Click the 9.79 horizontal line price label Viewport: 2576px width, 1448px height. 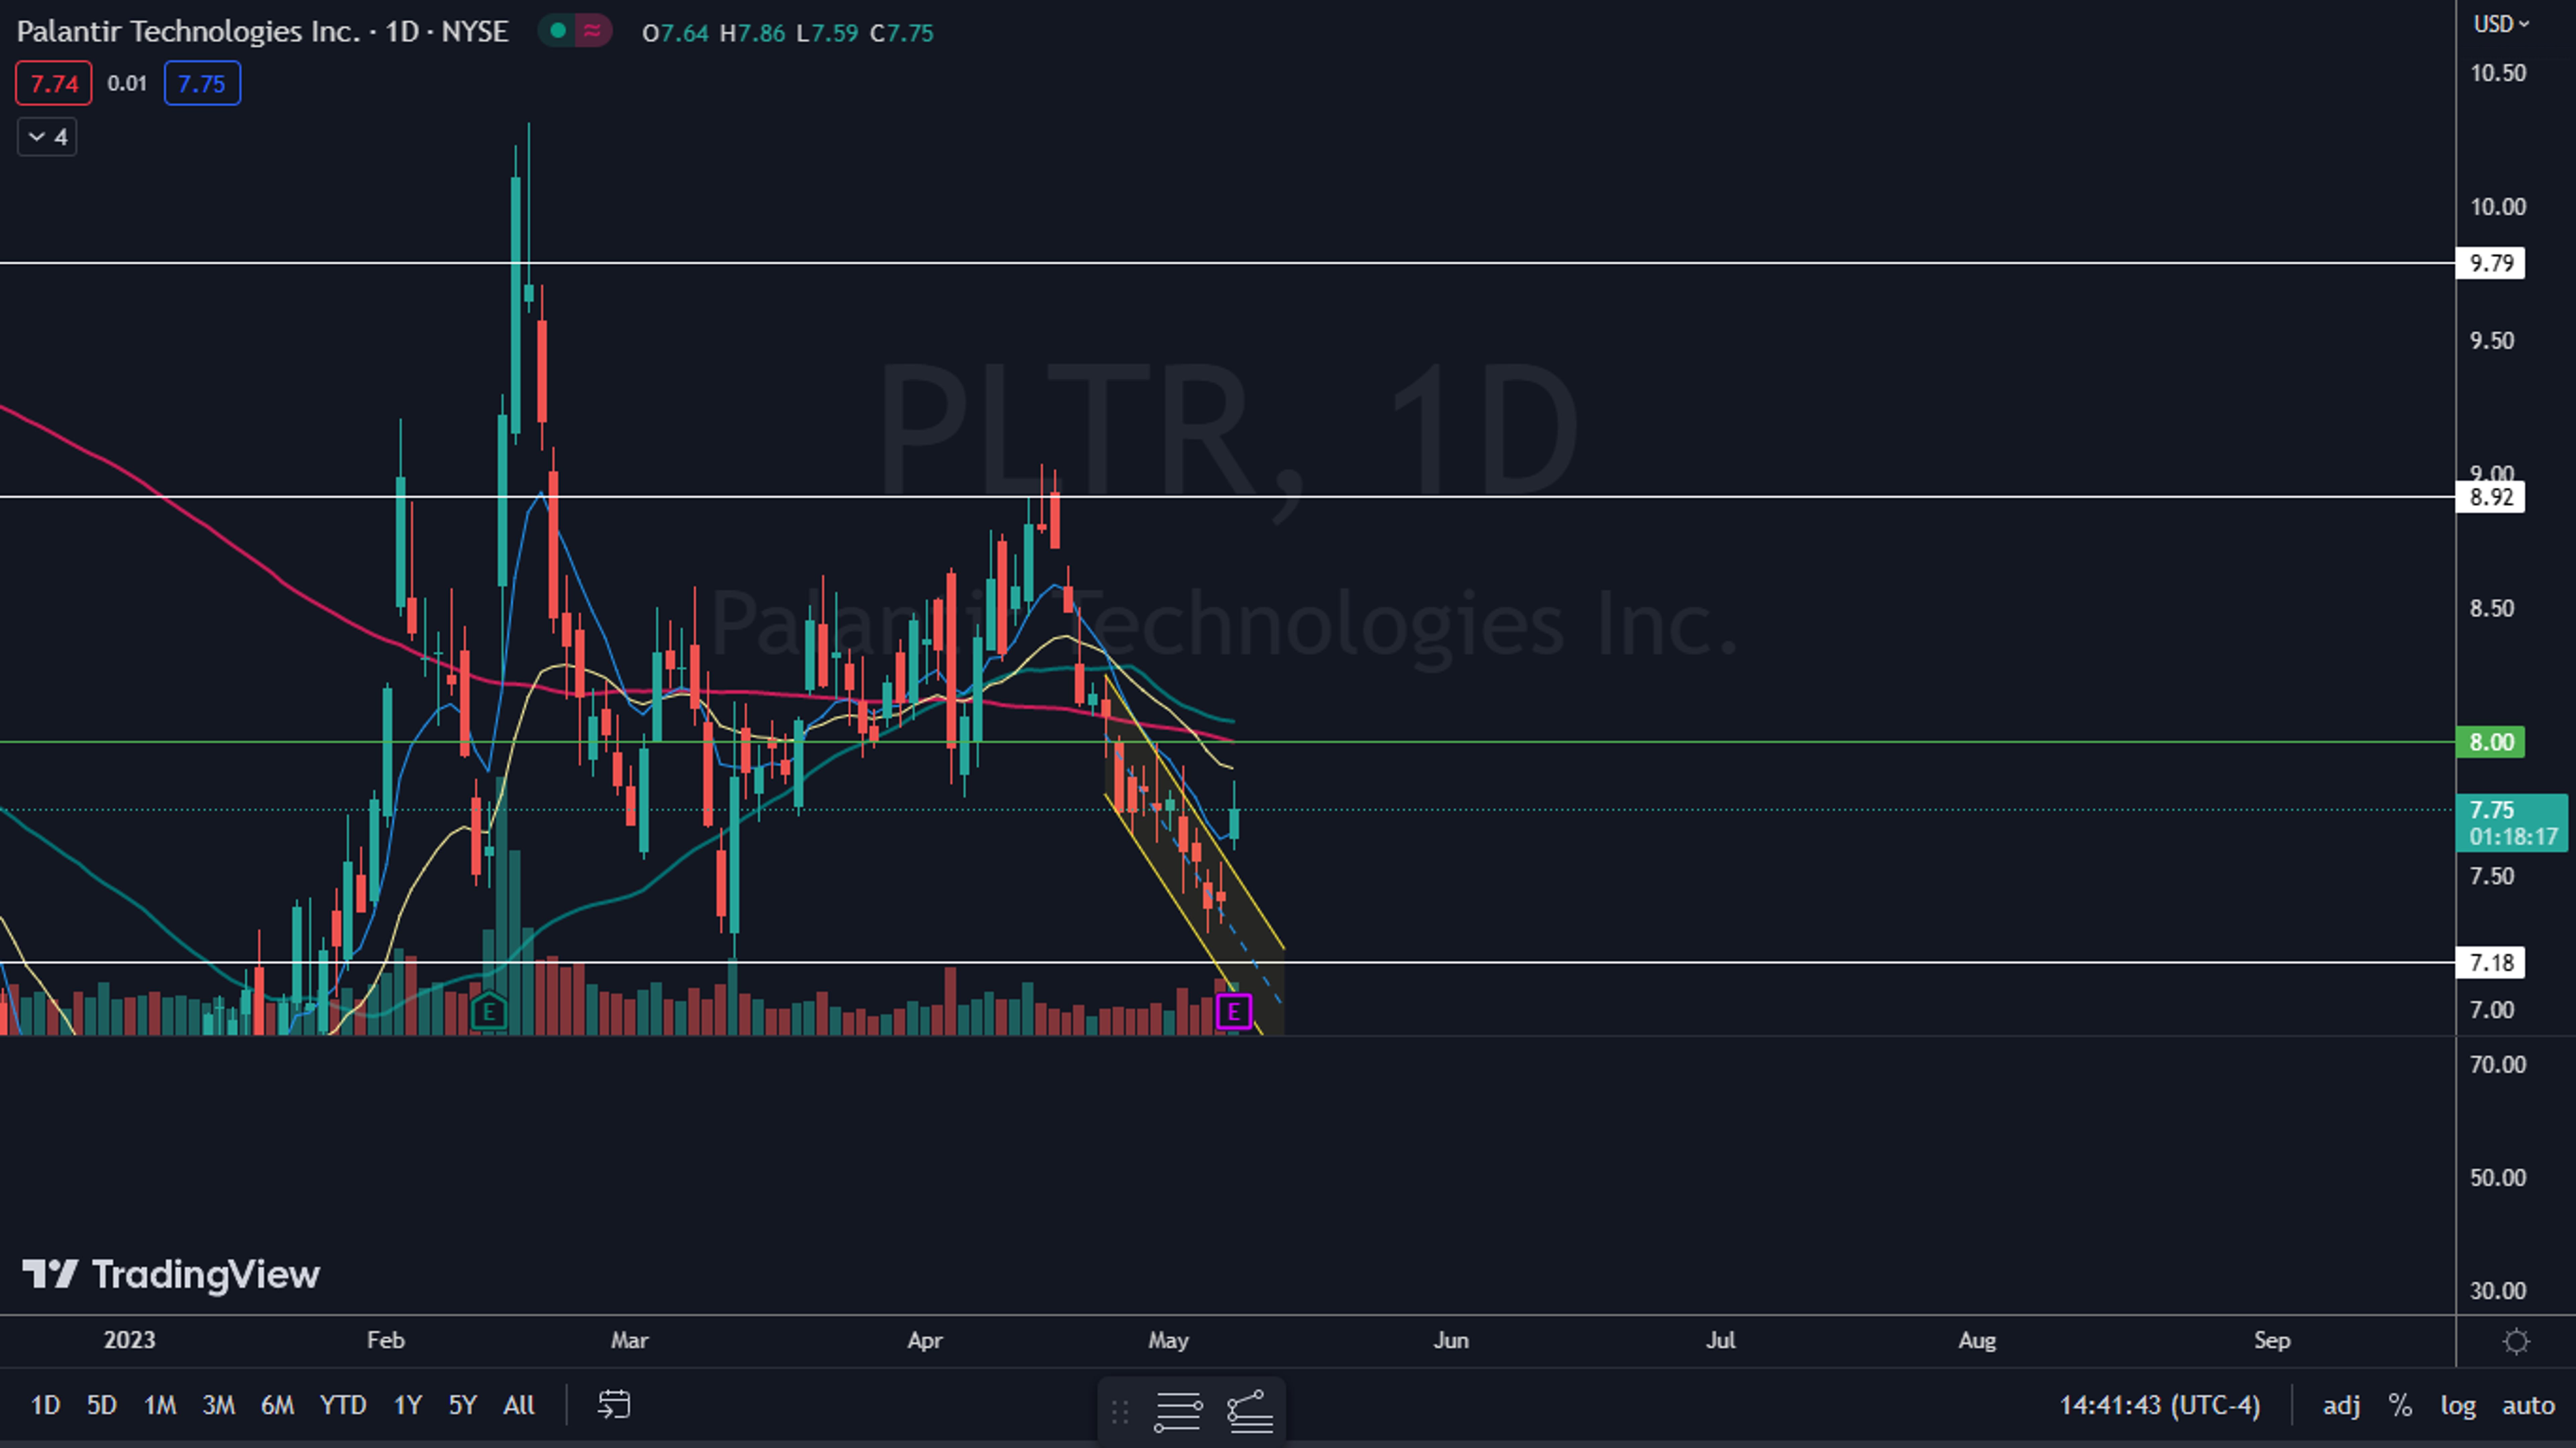pos(2490,263)
